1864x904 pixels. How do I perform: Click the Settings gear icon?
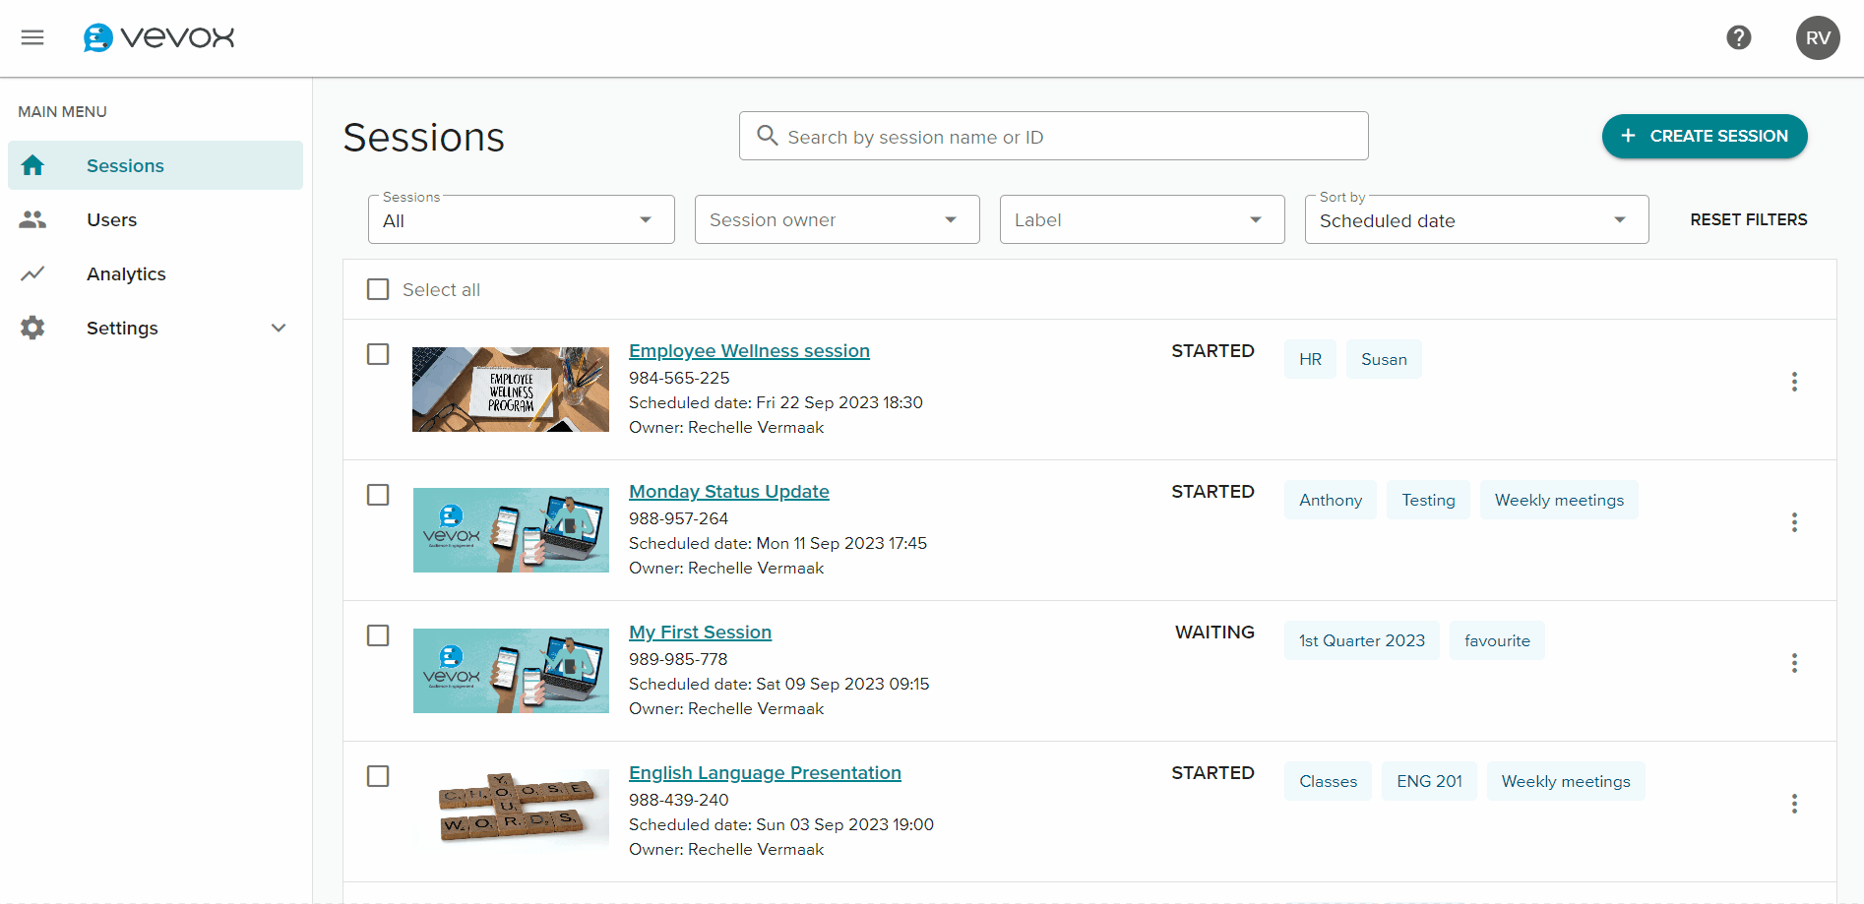pos(32,328)
